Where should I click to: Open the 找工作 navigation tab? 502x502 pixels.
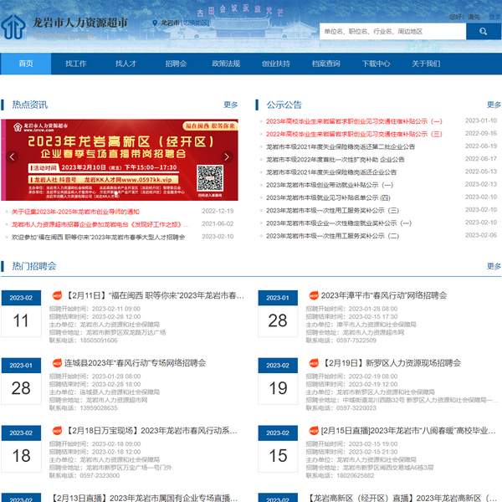(76, 64)
